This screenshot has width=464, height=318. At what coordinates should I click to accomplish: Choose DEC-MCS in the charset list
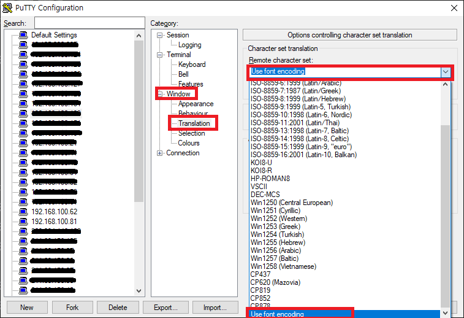point(265,195)
